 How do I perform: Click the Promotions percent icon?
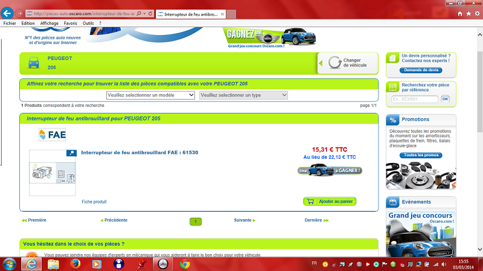[x=393, y=120]
